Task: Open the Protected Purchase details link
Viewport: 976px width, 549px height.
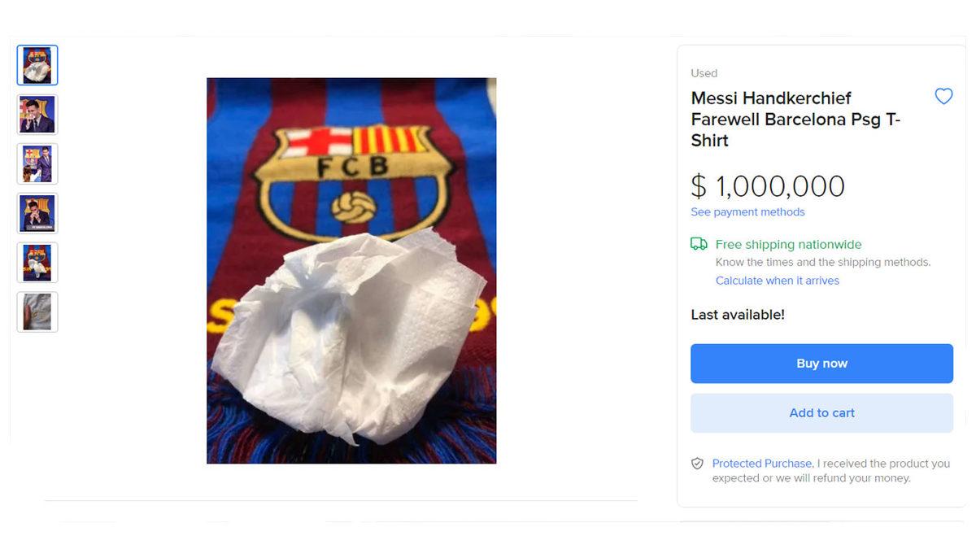Action: pos(760,463)
